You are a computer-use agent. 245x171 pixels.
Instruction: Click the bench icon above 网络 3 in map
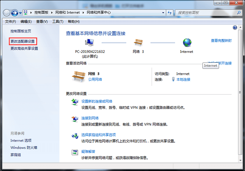point(138,42)
